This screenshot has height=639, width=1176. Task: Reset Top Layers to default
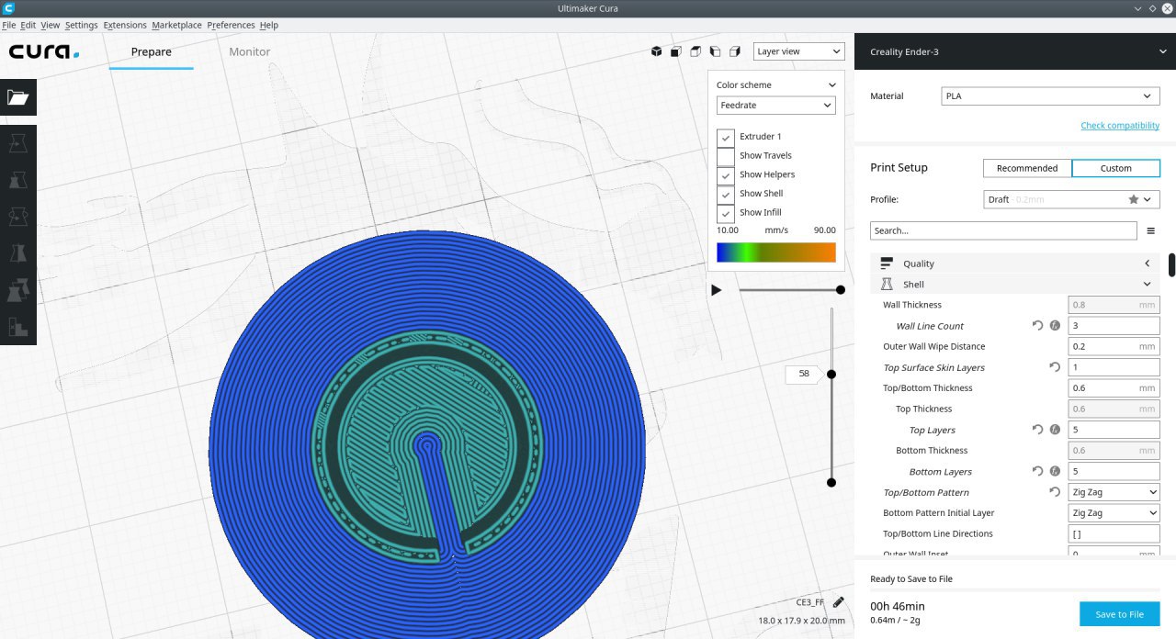pos(1037,430)
